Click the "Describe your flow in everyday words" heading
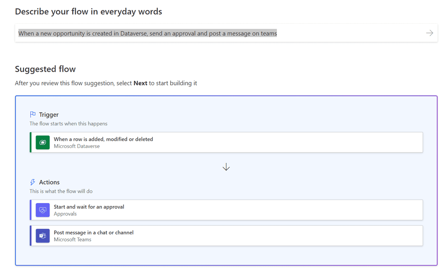Screen dimensions: 442x269 pyautogui.click(x=88, y=12)
